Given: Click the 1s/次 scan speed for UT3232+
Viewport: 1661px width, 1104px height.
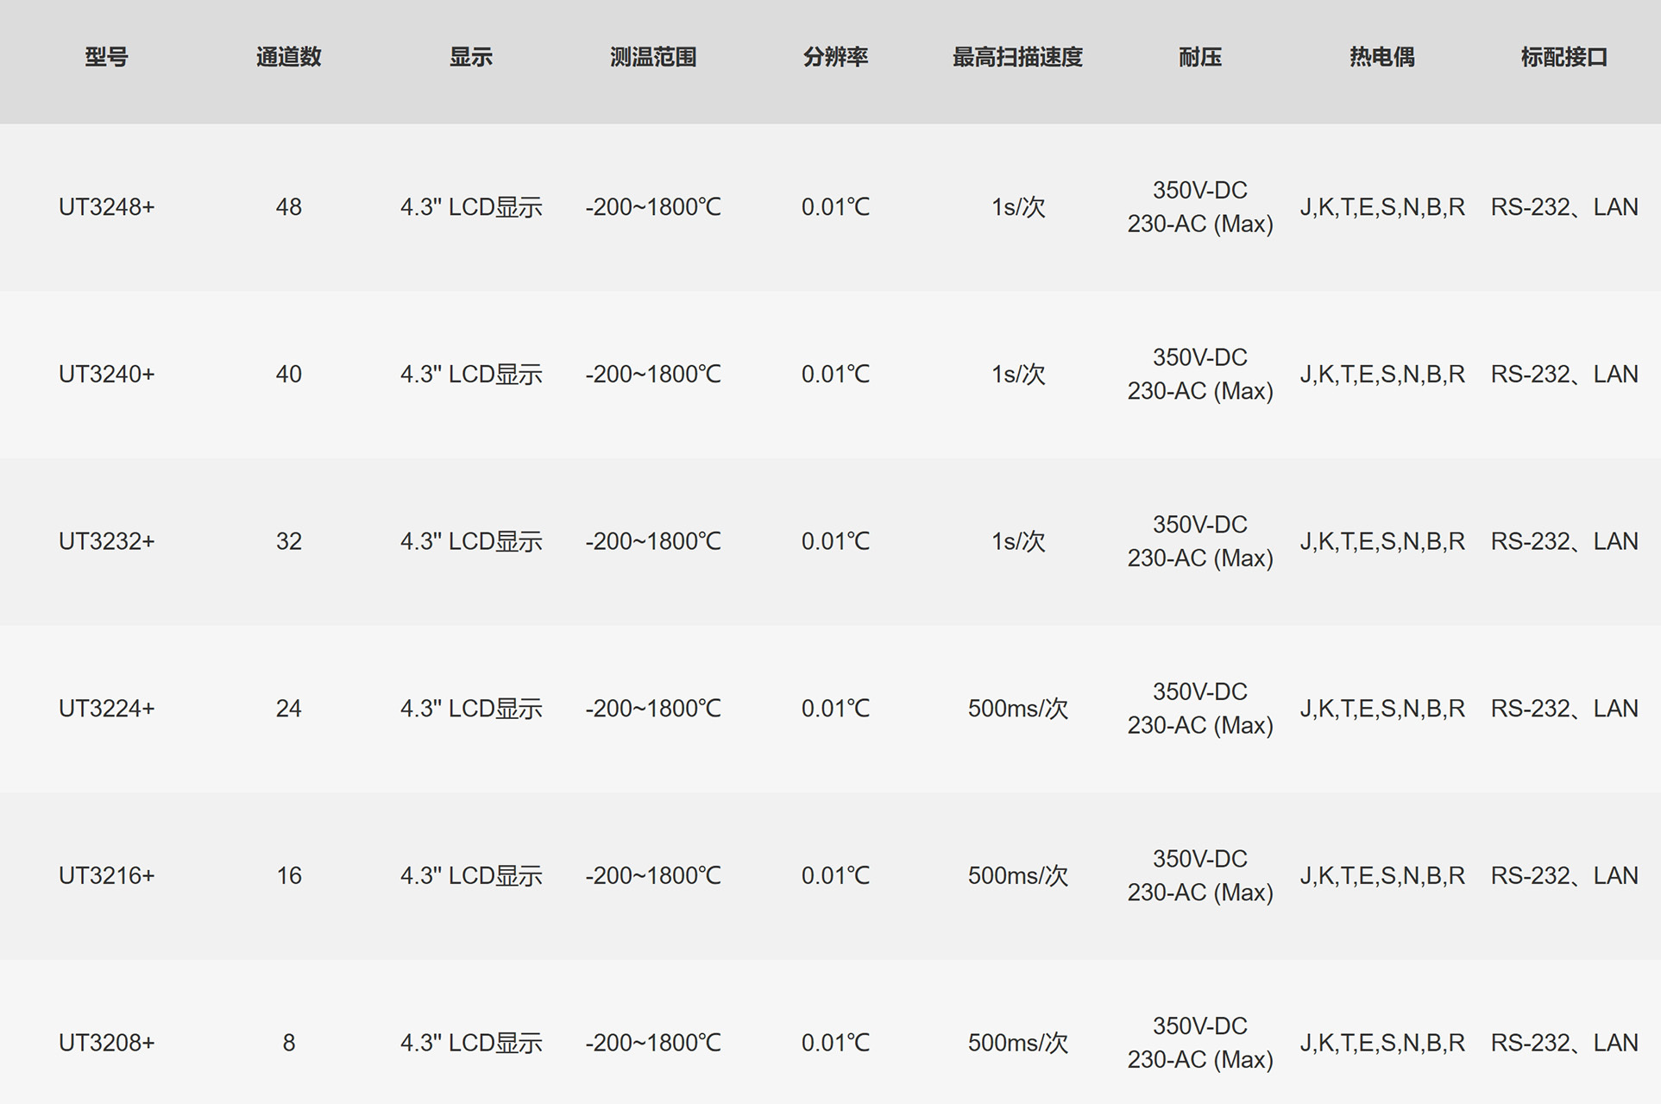Looking at the screenshot, I should pos(1017,541).
